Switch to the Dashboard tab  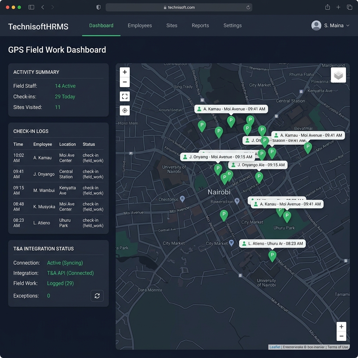pyautogui.click(x=101, y=26)
